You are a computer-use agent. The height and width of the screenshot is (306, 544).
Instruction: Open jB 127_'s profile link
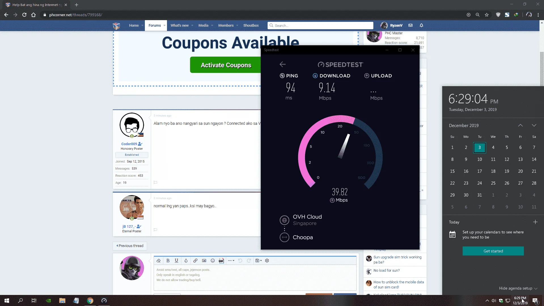pos(129,227)
